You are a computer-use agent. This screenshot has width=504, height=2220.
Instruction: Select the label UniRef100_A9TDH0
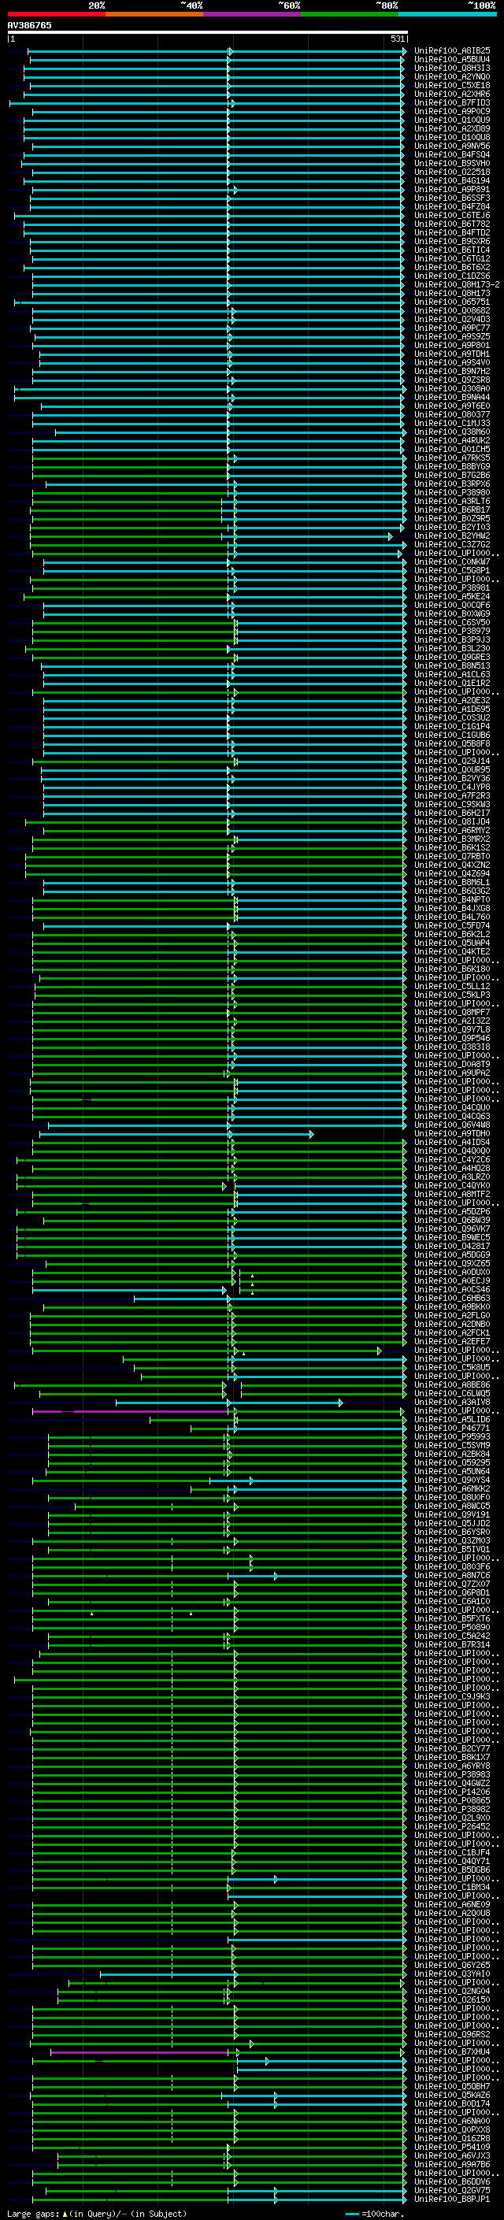tap(452, 1133)
